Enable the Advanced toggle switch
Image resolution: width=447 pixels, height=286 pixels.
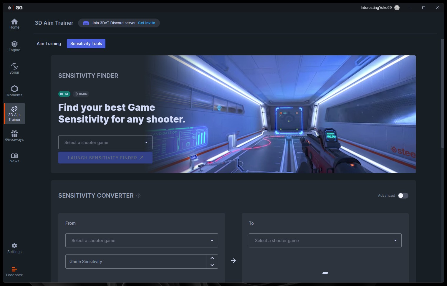pos(403,196)
